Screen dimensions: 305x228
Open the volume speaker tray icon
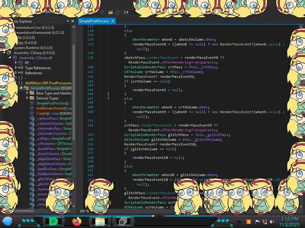point(272,221)
